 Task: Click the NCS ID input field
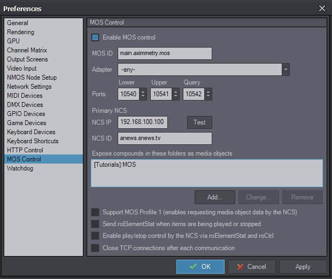165,138
